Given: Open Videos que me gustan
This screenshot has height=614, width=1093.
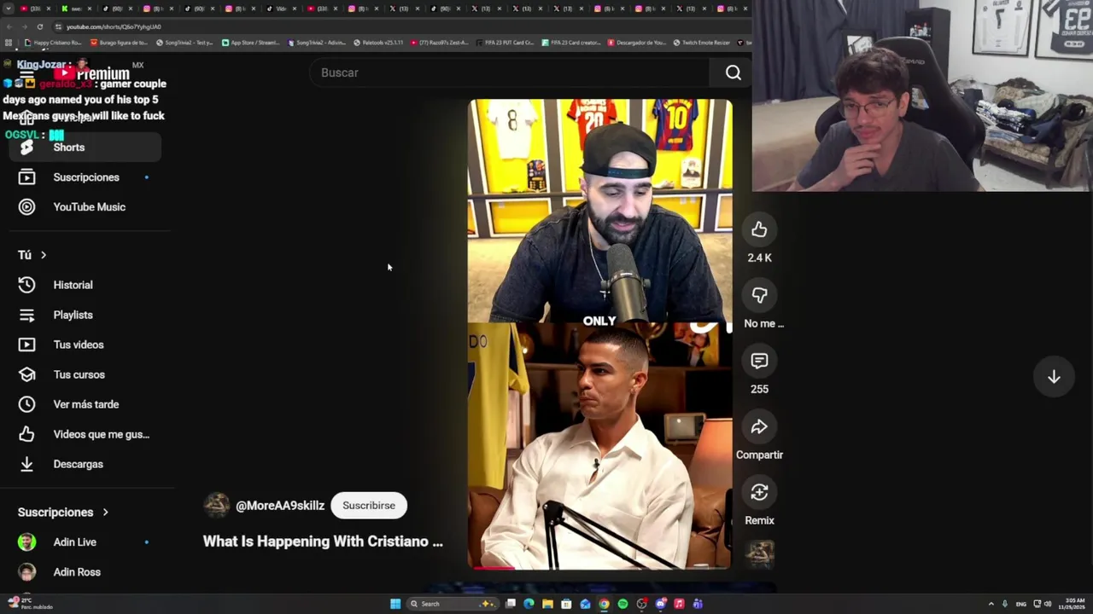Looking at the screenshot, I should click(85, 434).
